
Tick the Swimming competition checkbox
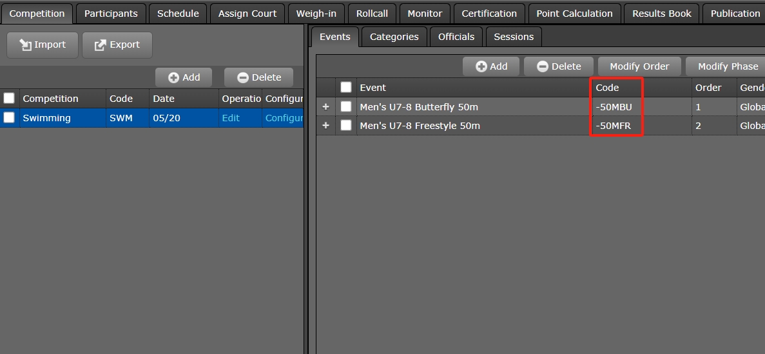[9, 118]
